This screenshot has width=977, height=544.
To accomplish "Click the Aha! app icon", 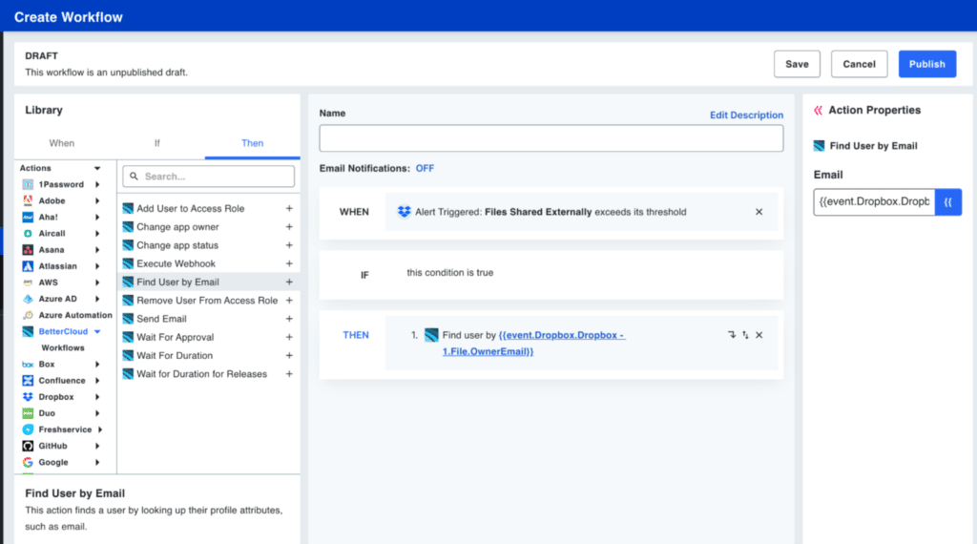I will coord(28,217).
